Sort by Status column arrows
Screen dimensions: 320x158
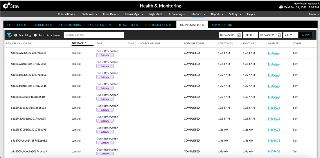click(x=303, y=43)
